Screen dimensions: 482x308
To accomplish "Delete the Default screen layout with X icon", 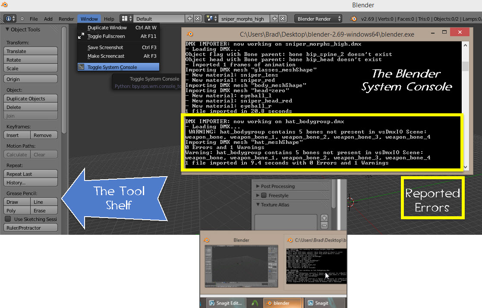I will coord(198,19).
